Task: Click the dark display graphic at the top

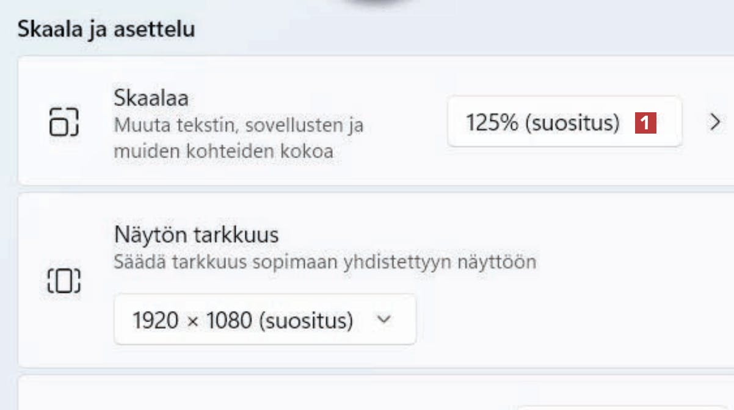Action: tap(366, 4)
